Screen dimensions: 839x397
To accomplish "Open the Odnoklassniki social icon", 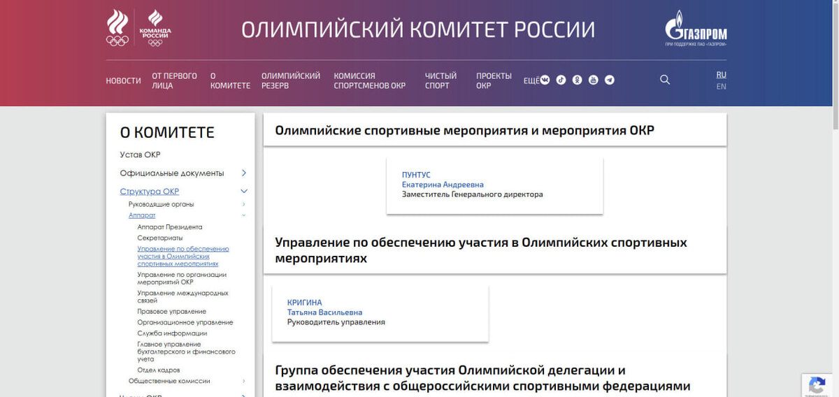I will [577, 80].
